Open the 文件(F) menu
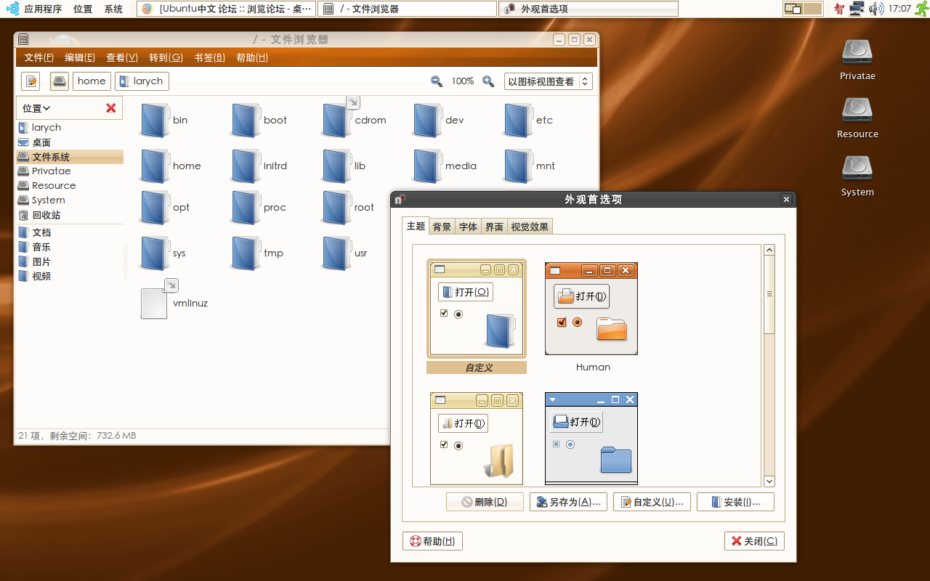Screen dimensions: 930x581 39,58
